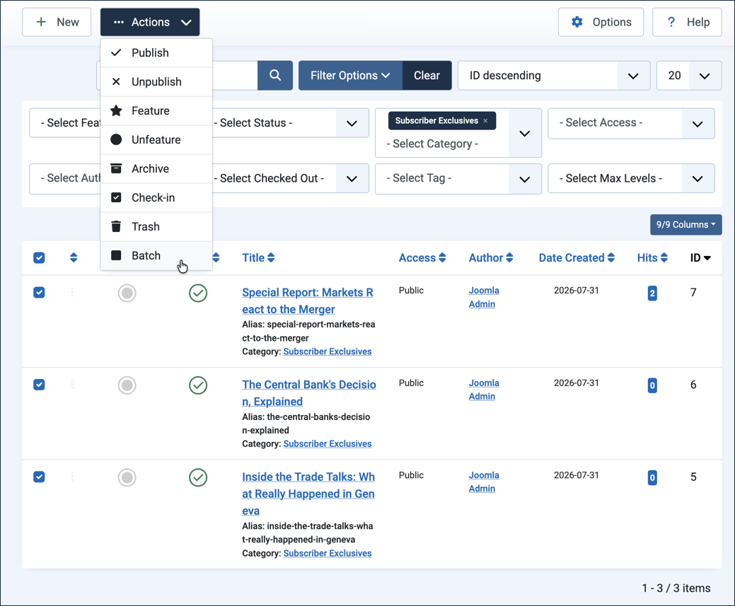This screenshot has height=606, width=735.
Task: Click hits badge 0 for Trade Talks article
Action: 652,477
